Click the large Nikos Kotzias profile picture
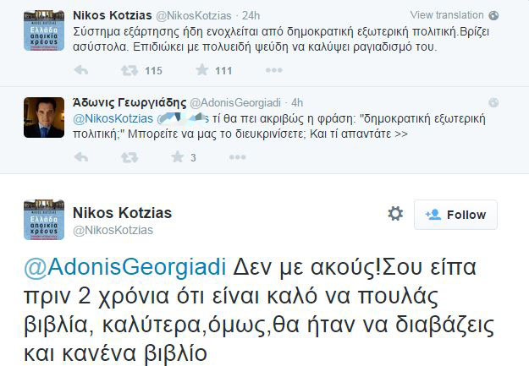The height and width of the screenshot is (366, 529). (43, 221)
